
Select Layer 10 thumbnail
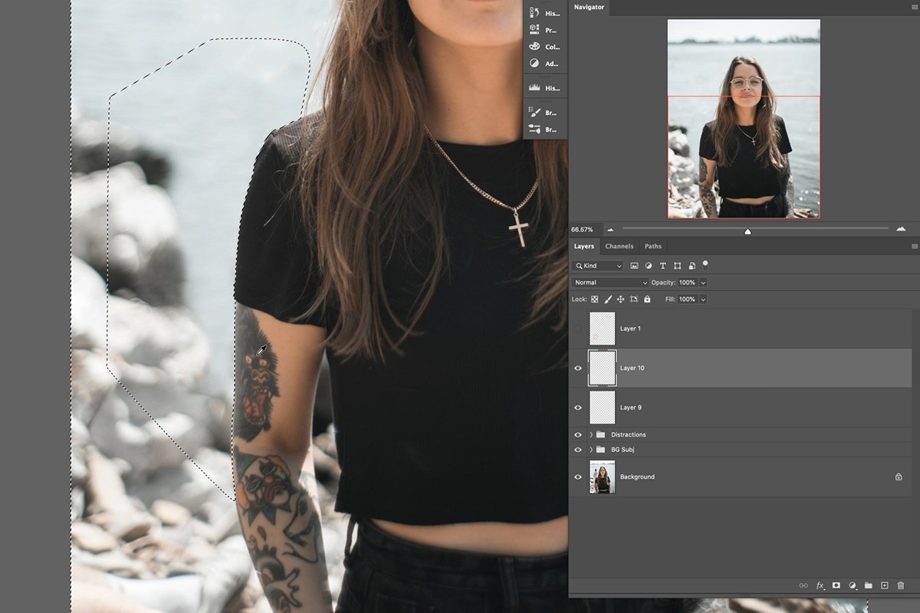[x=602, y=368]
